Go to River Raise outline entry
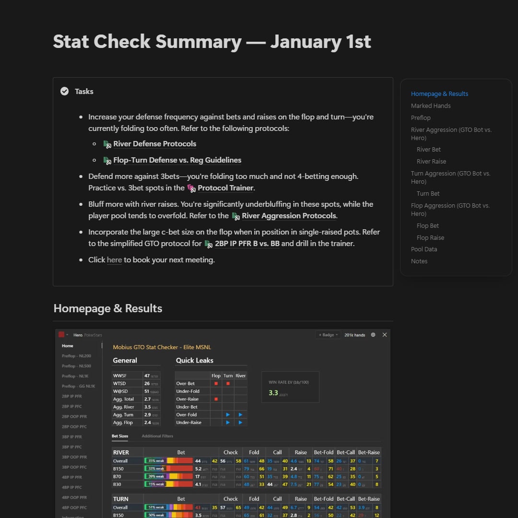The height and width of the screenshot is (518, 518). [431, 161]
